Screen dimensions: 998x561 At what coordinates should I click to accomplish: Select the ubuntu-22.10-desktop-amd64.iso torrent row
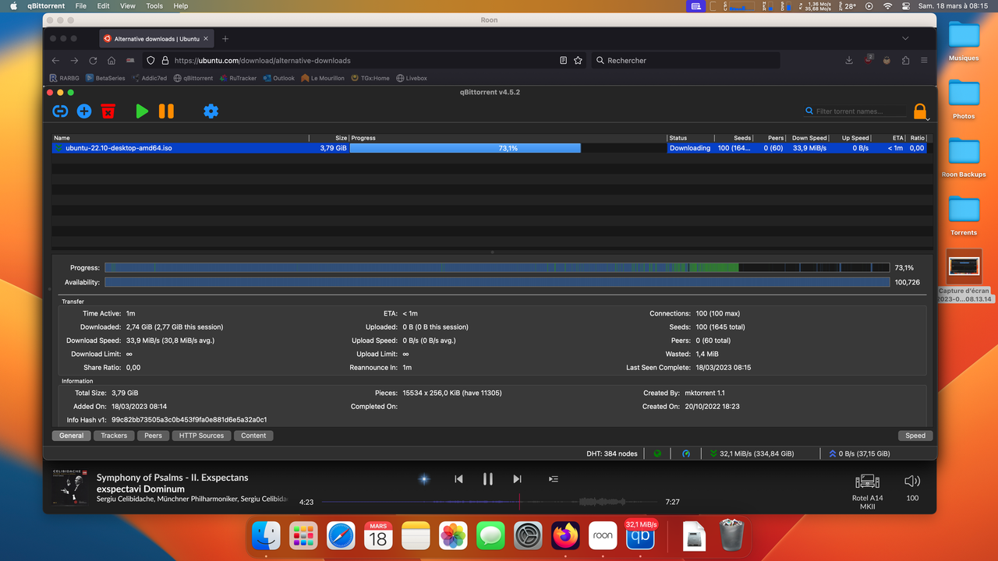489,148
